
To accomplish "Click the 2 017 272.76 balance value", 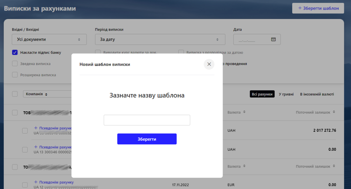I will click(325, 130).
